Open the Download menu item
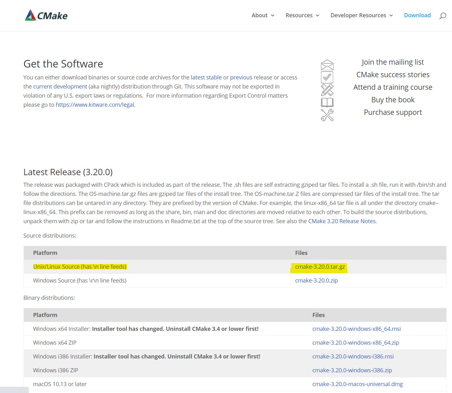The height and width of the screenshot is (393, 452). pyautogui.click(x=417, y=15)
